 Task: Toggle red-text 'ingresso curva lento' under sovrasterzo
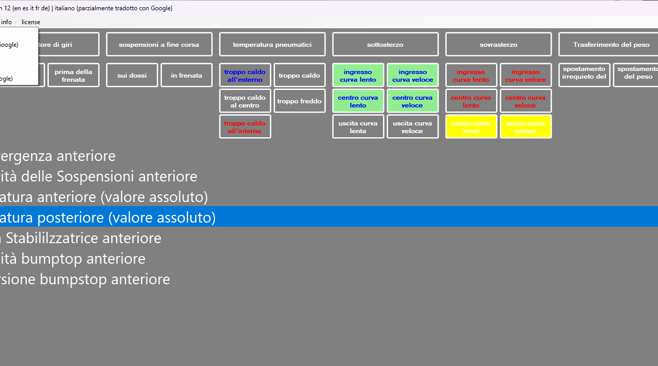[x=471, y=76]
